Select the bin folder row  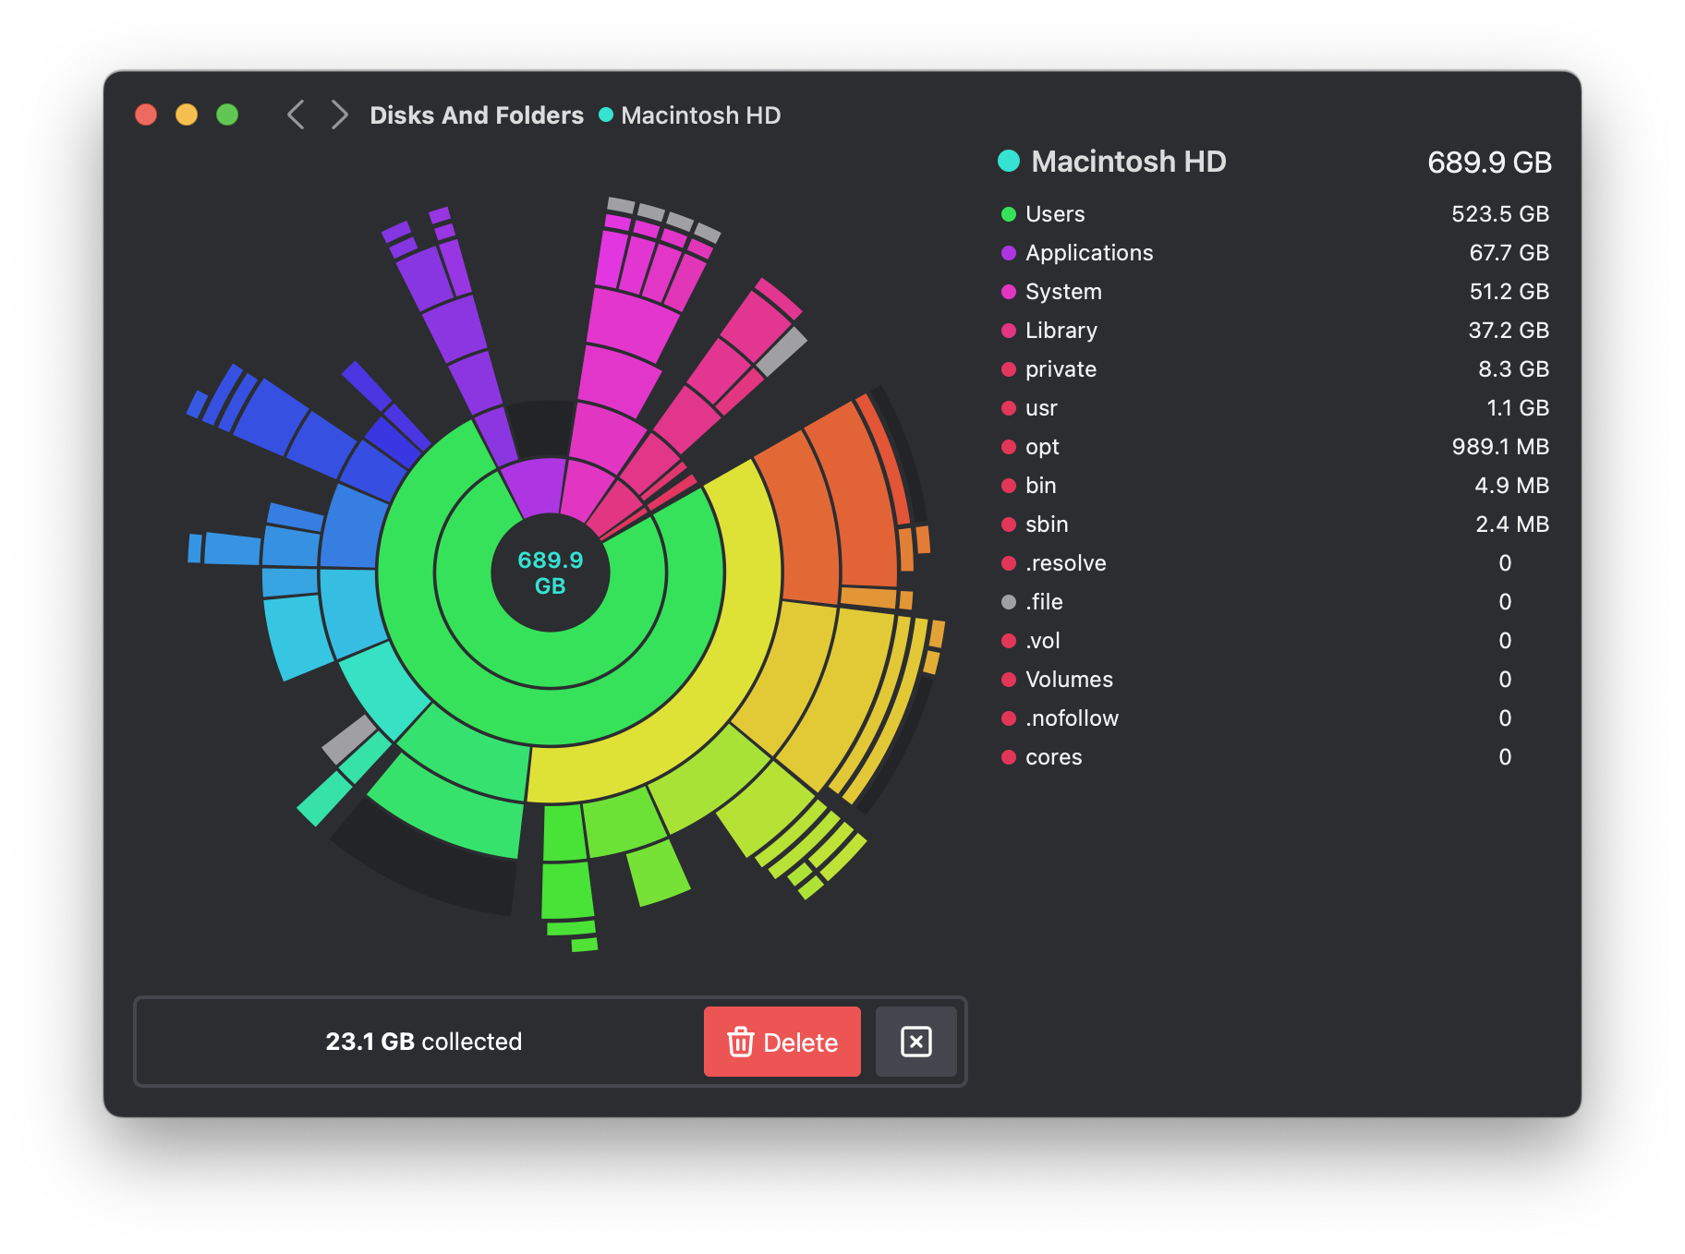[x=1275, y=486]
